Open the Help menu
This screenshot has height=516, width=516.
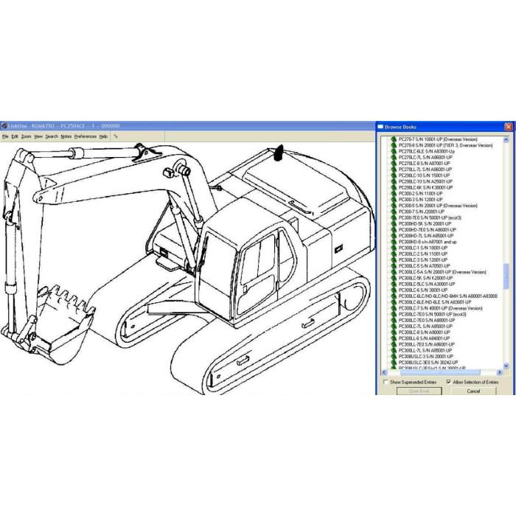[x=103, y=136]
